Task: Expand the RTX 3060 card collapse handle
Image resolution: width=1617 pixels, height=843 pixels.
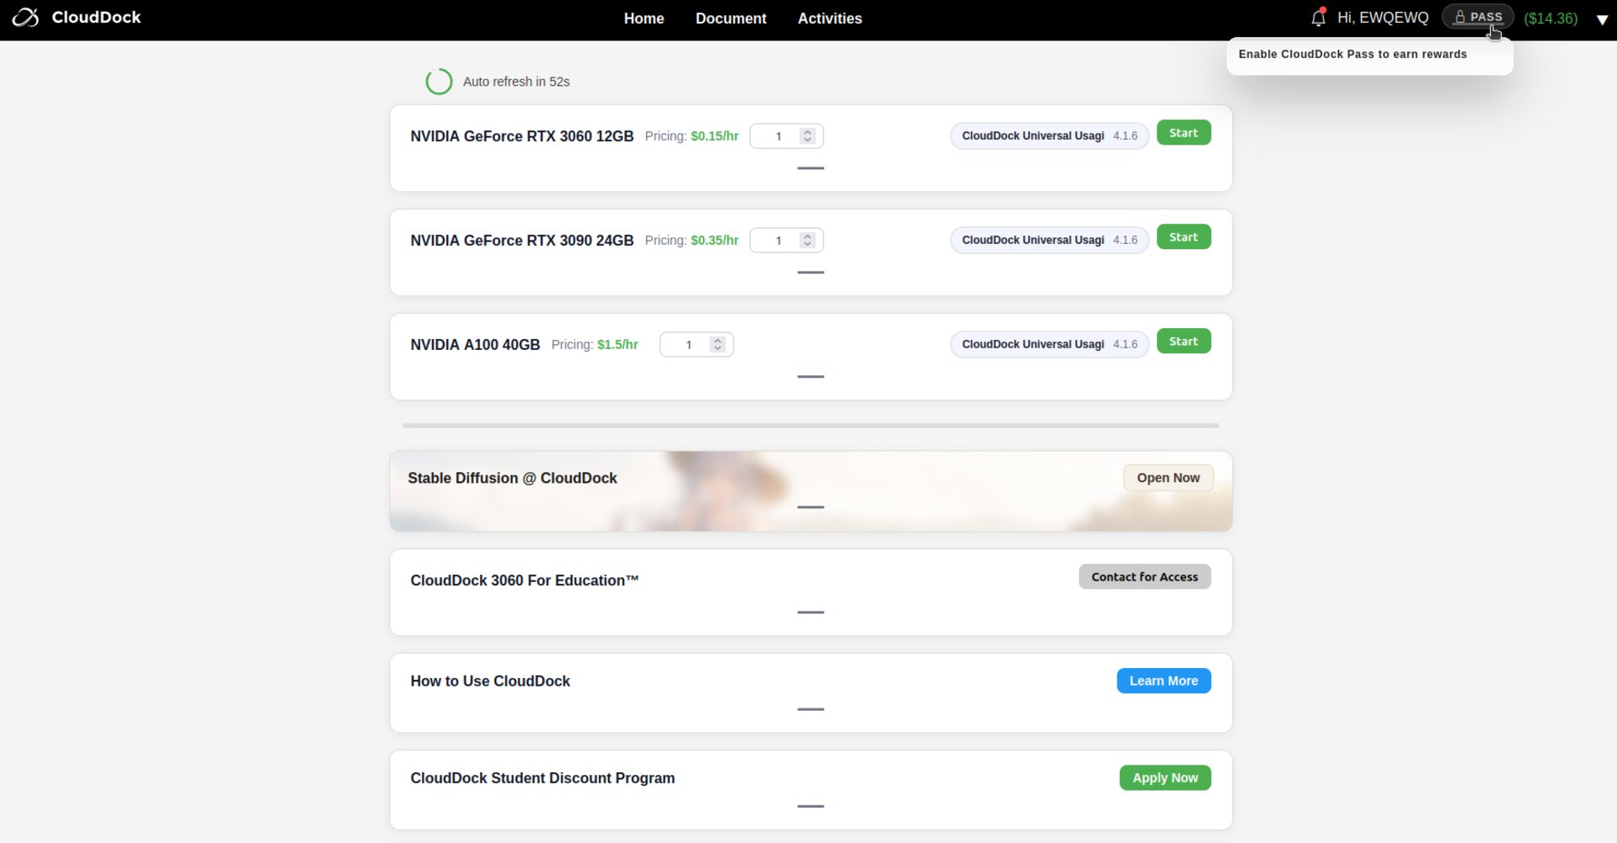Action: coord(810,168)
